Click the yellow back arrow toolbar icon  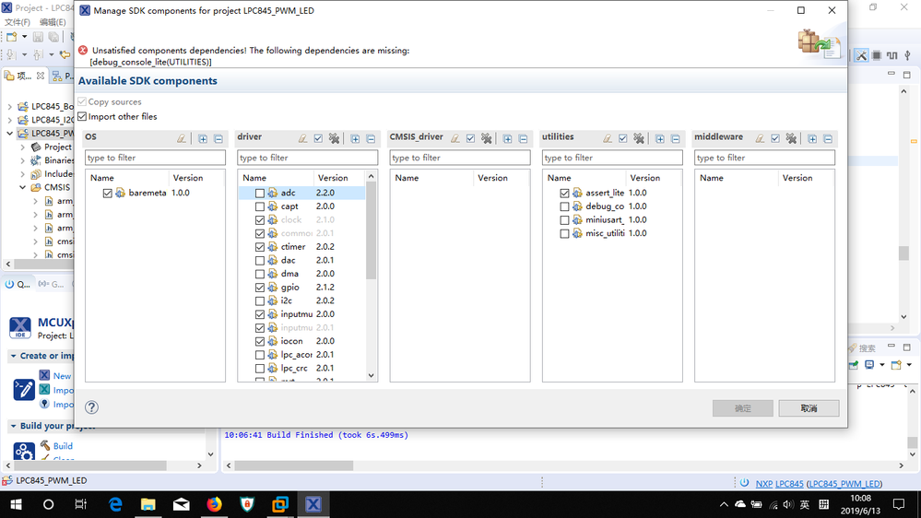tap(65, 54)
